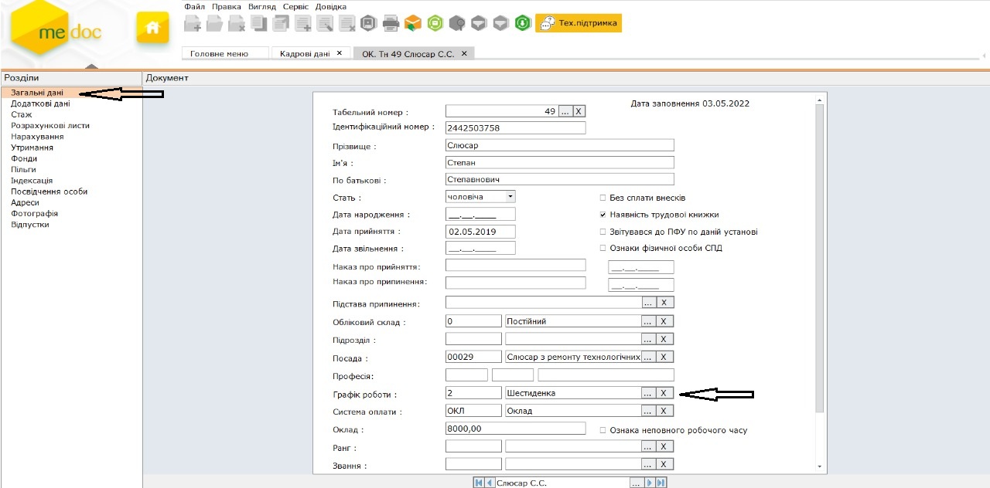The image size is (990, 488).
Task: Go to the next employee record
Action: (650, 483)
